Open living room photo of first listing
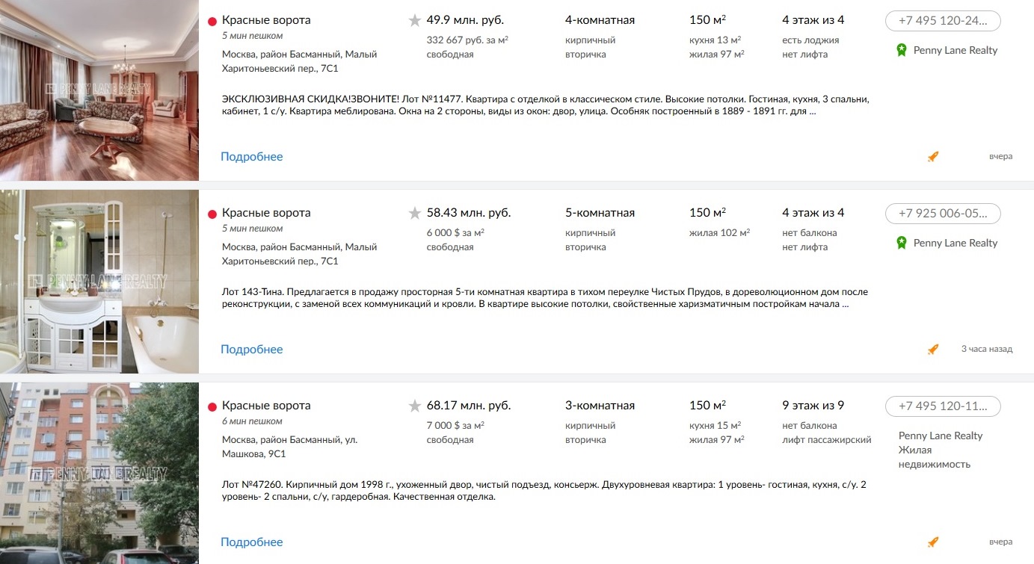Image resolution: width=1034 pixels, height=564 pixels. pos(99,90)
